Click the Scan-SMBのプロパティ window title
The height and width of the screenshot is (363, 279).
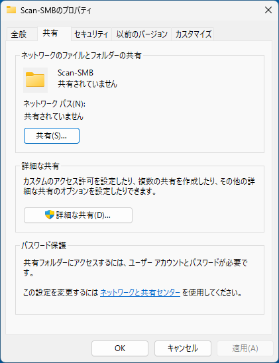pos(56,11)
